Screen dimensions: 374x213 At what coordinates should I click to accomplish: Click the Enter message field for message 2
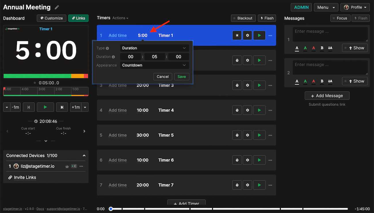(x=330, y=67)
